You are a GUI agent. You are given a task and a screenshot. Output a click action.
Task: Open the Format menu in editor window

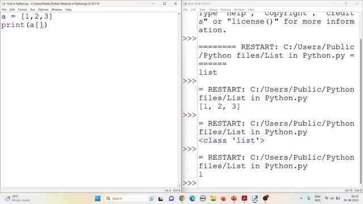23,10
